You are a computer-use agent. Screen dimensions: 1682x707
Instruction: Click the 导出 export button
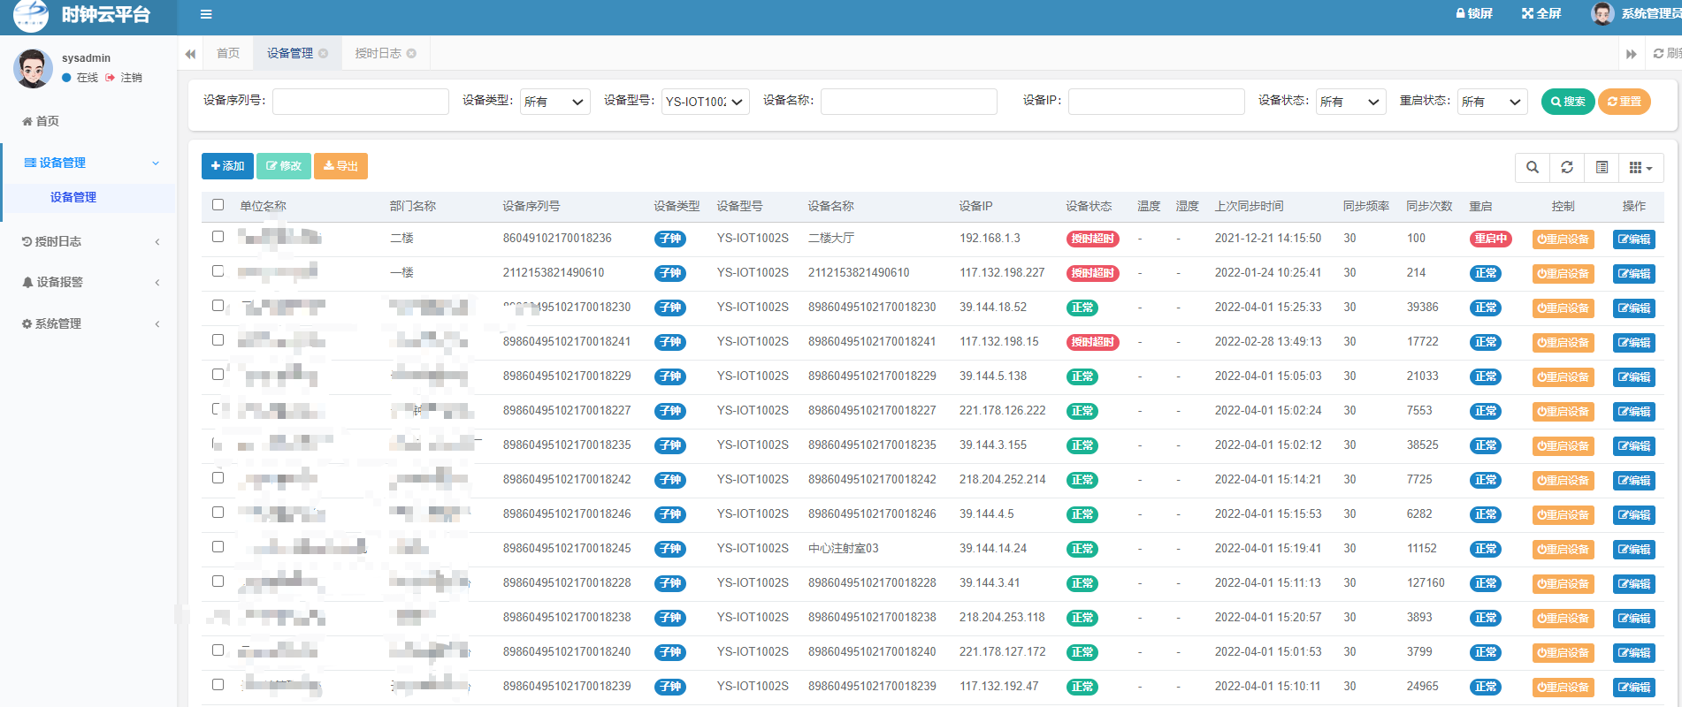(340, 166)
